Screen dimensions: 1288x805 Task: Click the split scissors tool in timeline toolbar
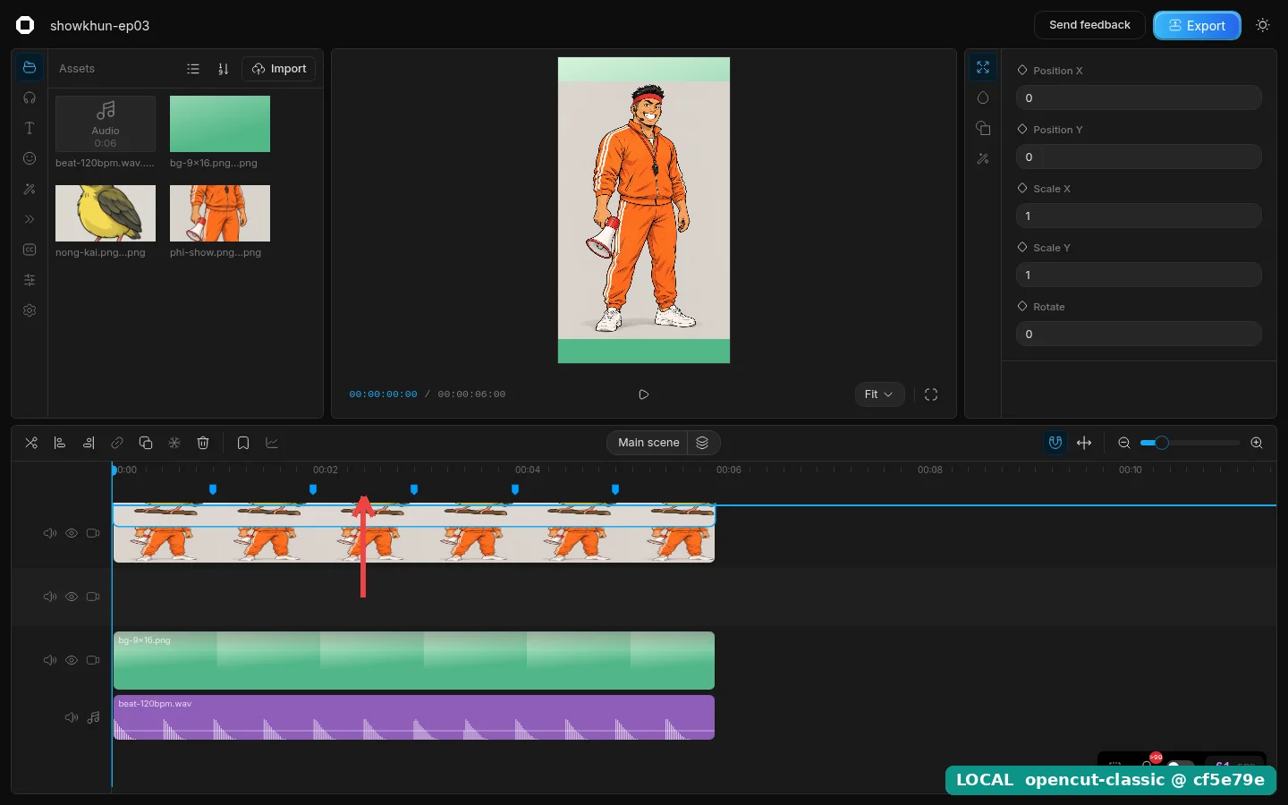click(31, 443)
